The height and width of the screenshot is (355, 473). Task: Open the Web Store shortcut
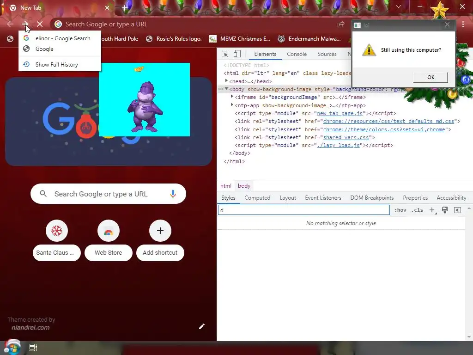[x=108, y=241]
